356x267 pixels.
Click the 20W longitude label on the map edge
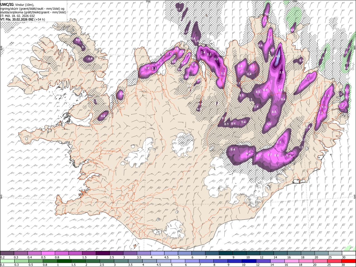[x=148, y=1]
